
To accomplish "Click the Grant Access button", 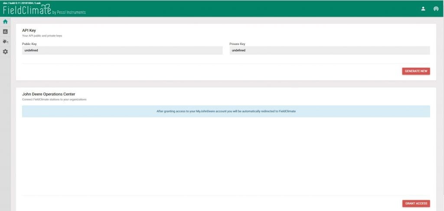I will click(416, 204).
